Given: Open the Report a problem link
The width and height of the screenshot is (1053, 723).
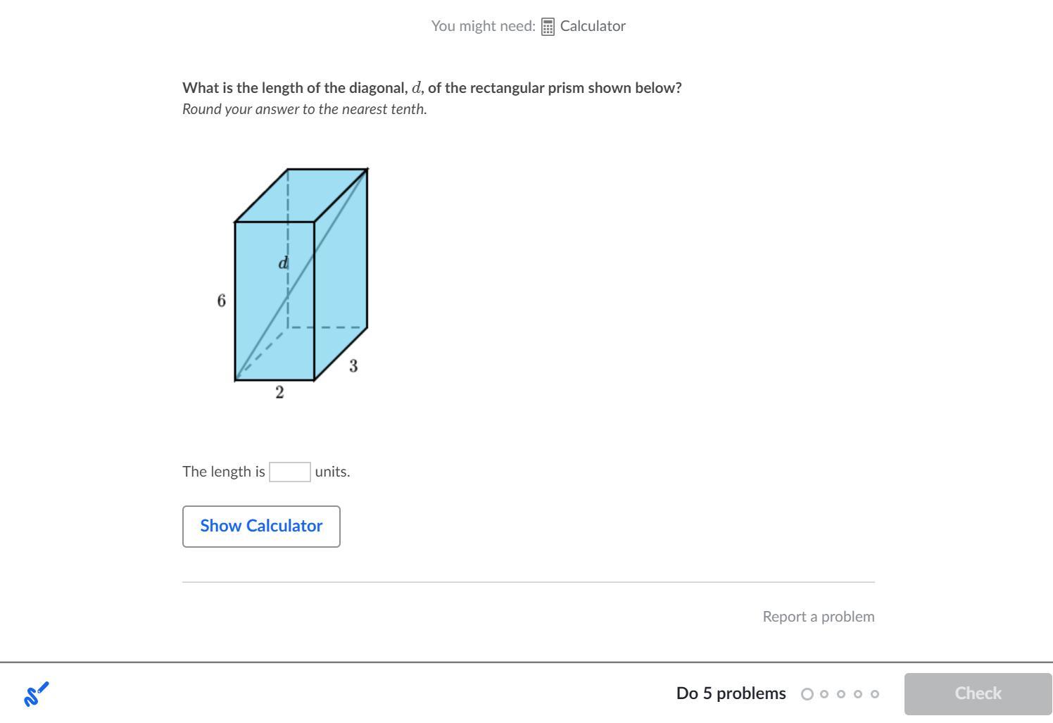Looking at the screenshot, I should [819, 617].
